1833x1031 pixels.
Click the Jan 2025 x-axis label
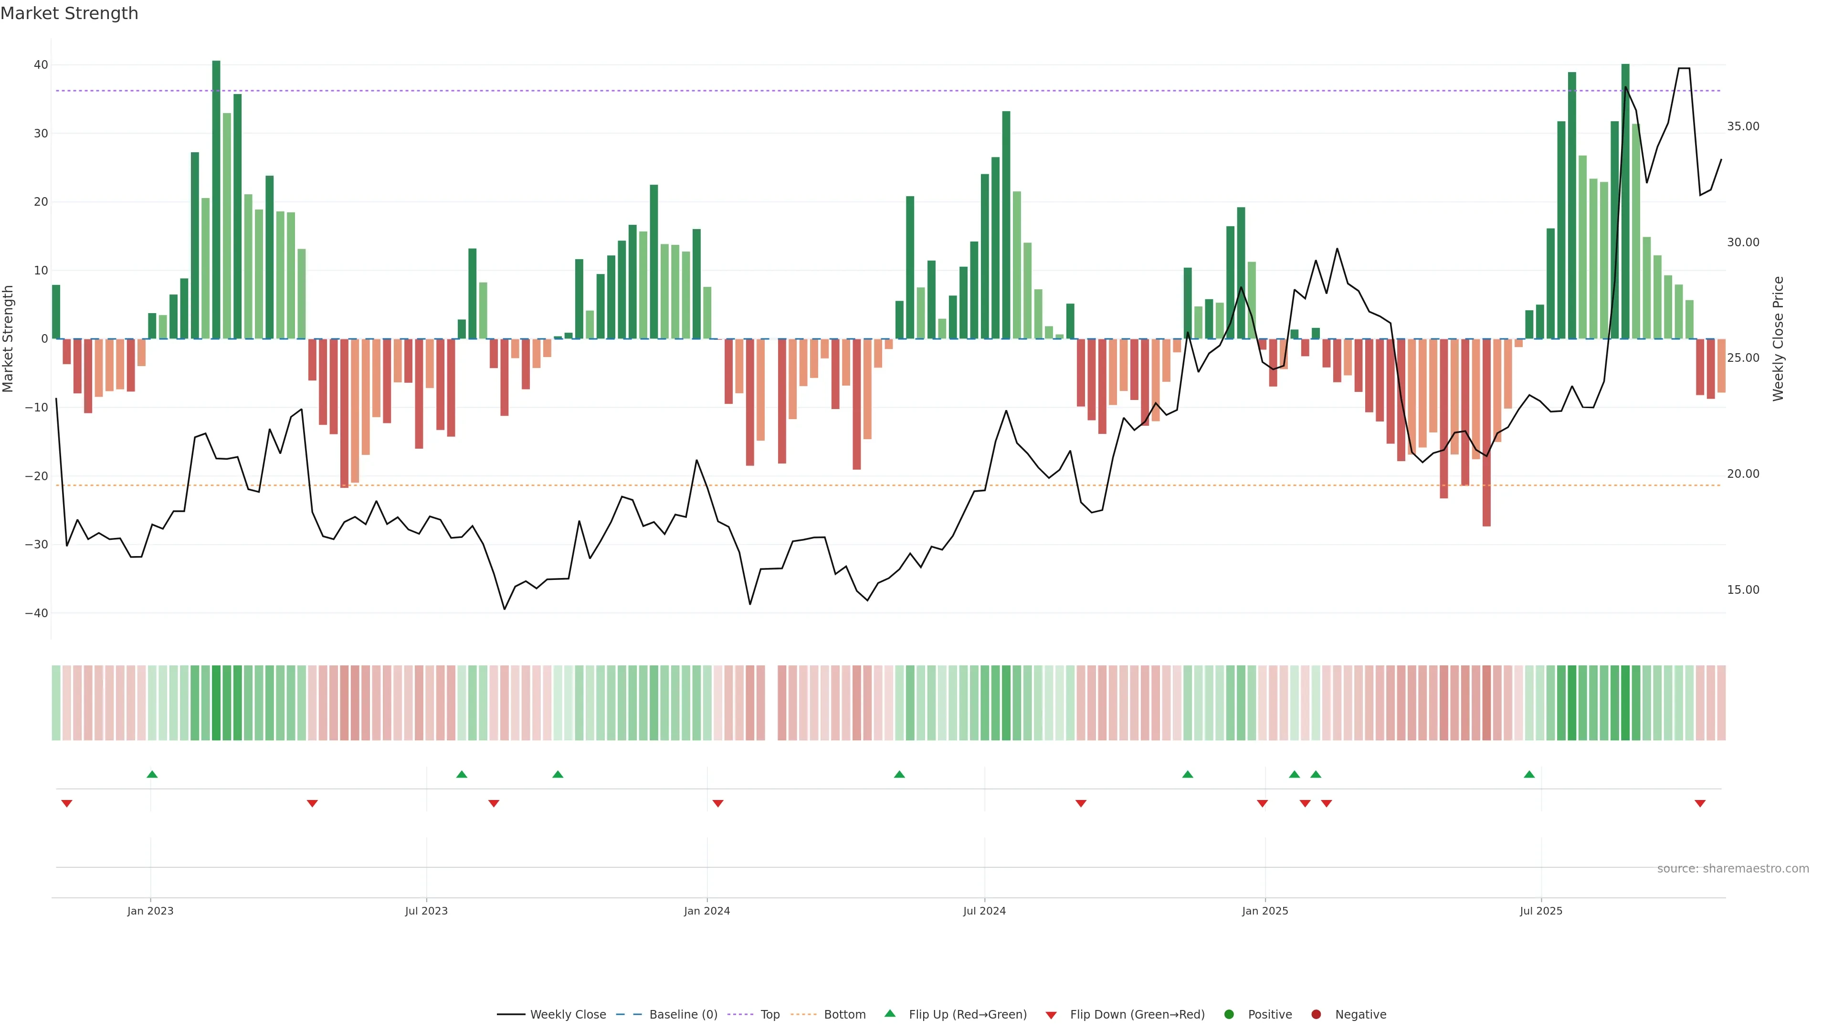click(x=1264, y=911)
